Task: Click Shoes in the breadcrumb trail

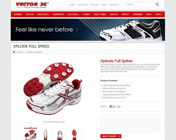Action: pos(21,52)
